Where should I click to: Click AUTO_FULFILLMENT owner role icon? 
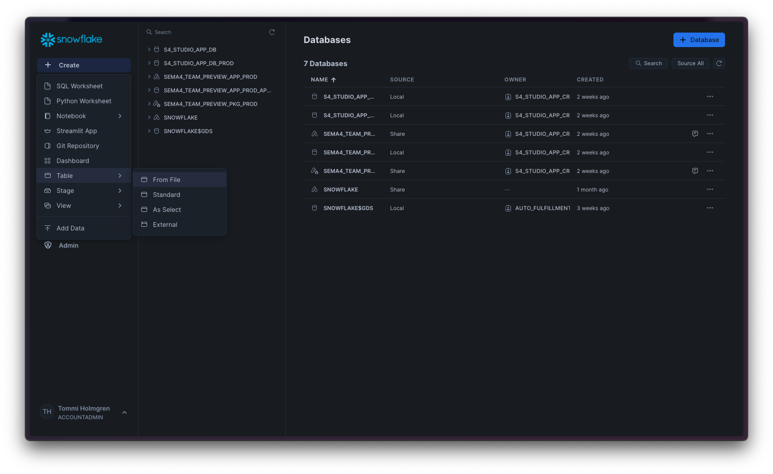508,208
